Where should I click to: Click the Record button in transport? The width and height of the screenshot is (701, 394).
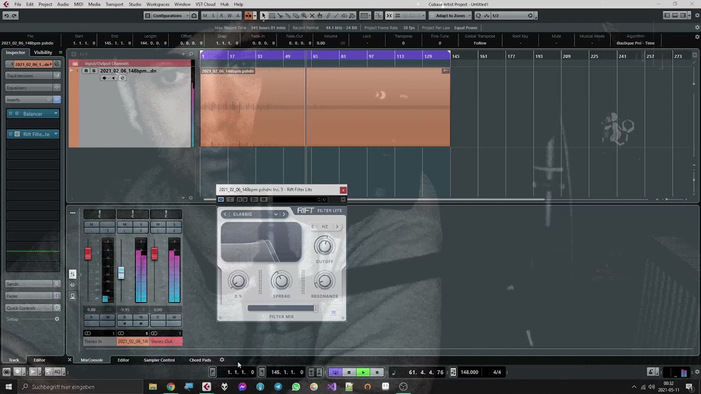(376, 372)
